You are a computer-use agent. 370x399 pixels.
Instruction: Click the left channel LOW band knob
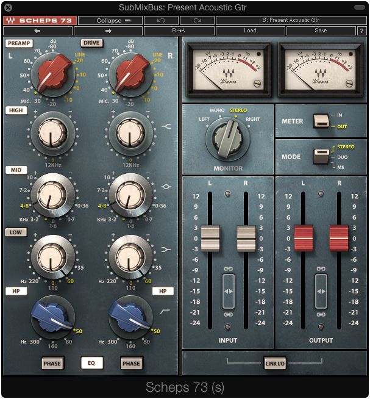tap(53, 257)
